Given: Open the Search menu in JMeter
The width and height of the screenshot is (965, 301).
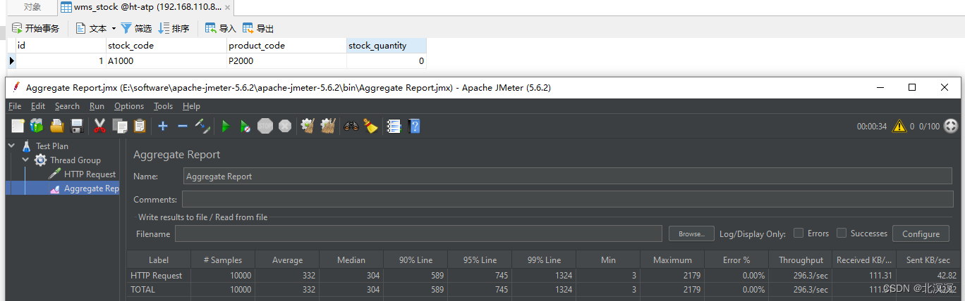Looking at the screenshot, I should click(x=67, y=106).
